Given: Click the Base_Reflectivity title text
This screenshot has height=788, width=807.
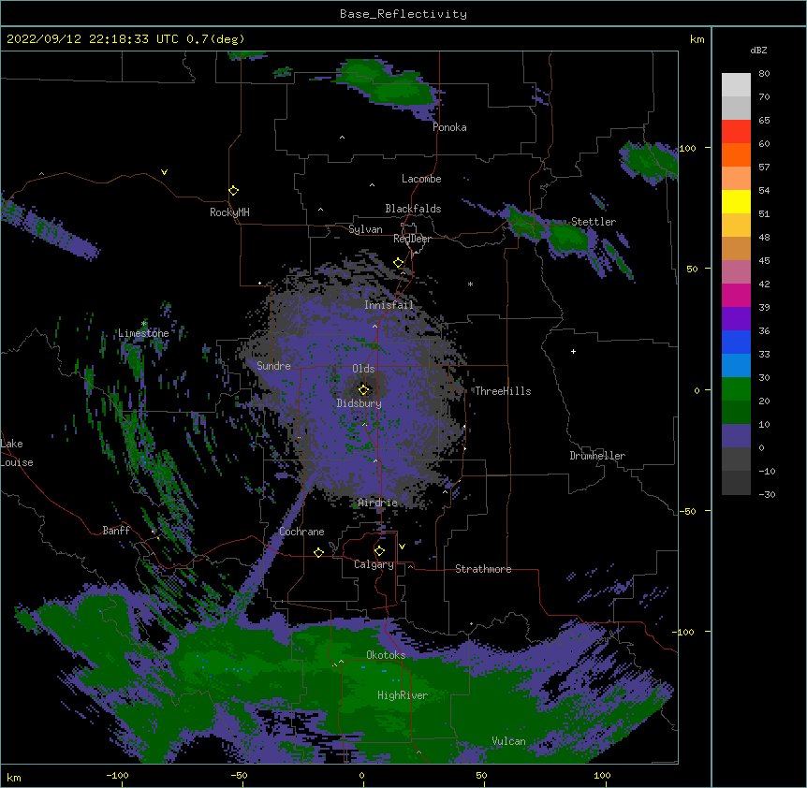Looking at the screenshot, I should [x=403, y=14].
